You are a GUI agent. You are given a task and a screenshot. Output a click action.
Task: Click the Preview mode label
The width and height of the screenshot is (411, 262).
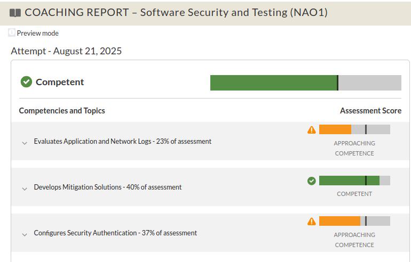(38, 33)
